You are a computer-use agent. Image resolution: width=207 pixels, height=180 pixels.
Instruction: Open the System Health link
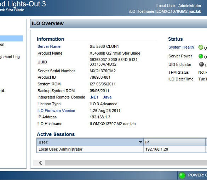(x=181, y=47)
